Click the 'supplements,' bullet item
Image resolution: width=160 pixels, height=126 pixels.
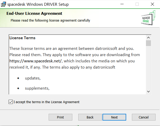[x=37, y=88]
